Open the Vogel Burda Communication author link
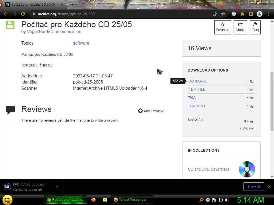 pos(54,31)
